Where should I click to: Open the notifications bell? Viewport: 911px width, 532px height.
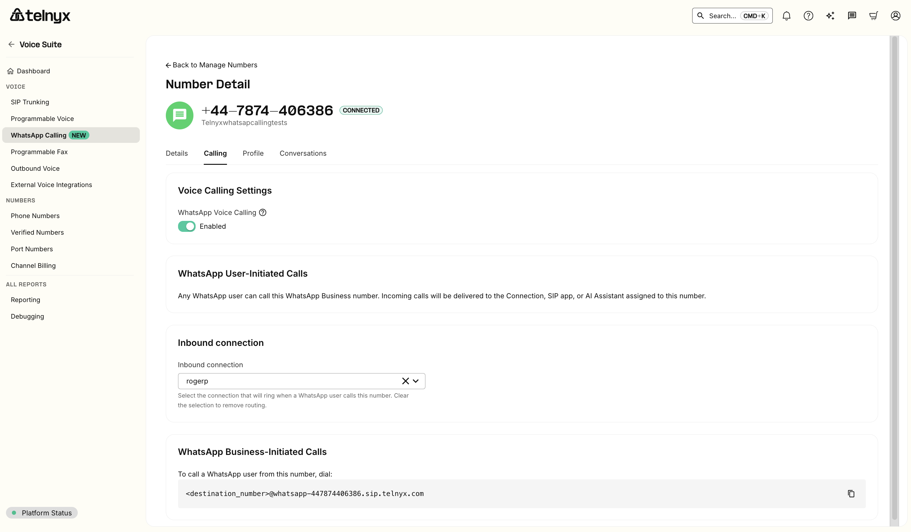786,16
